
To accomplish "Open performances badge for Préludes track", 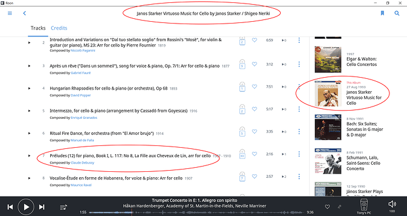I will click(242, 154).
